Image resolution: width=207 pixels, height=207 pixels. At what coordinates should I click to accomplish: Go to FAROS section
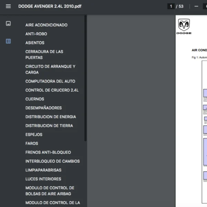tap(32, 144)
